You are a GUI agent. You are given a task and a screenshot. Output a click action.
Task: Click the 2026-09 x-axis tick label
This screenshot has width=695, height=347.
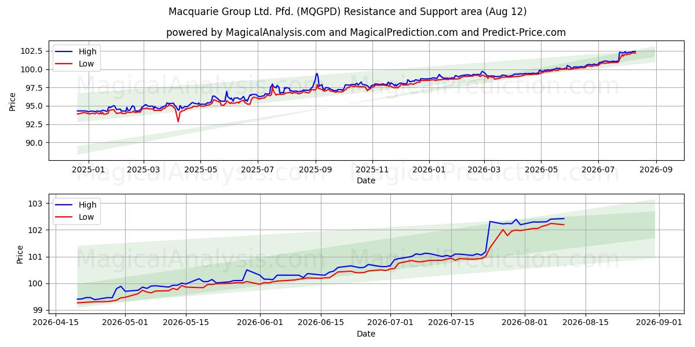click(656, 170)
